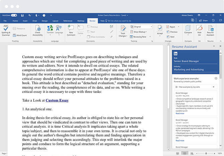Image resolution: width=224 pixels, height=156 pixels.
Task: Open the Language options icon
Action: 59,30
